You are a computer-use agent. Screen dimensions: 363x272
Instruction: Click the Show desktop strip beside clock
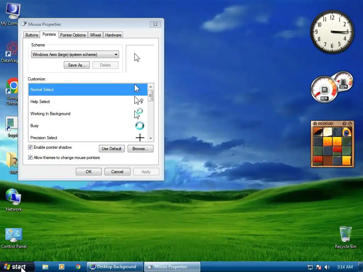(361, 267)
